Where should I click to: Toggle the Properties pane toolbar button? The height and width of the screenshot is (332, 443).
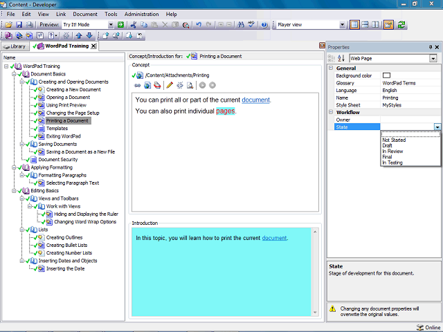(x=388, y=25)
